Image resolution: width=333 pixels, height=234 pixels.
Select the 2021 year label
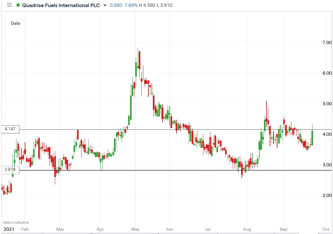point(9,229)
